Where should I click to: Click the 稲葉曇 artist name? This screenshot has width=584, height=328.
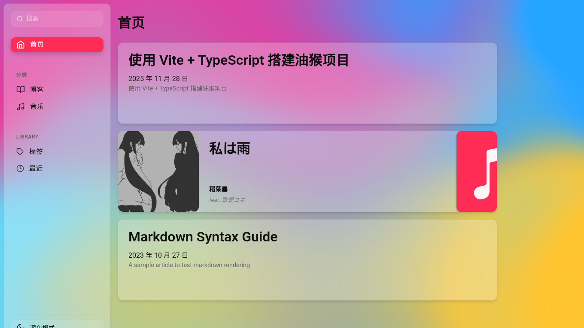click(218, 189)
